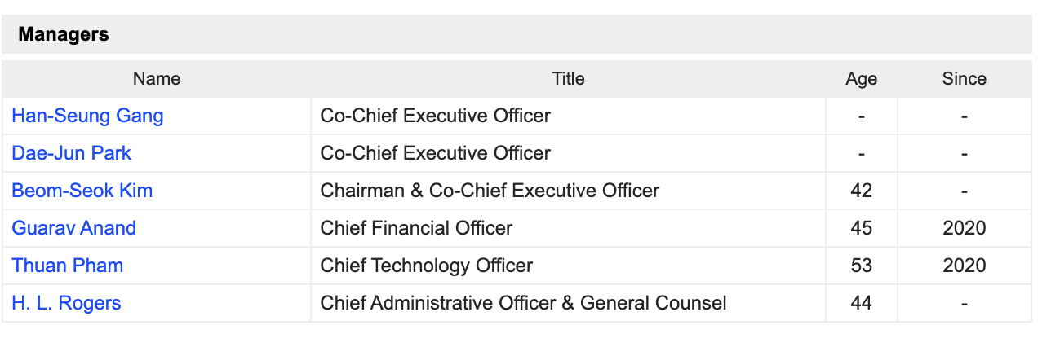Click the age value 42 cell

[x=862, y=191]
